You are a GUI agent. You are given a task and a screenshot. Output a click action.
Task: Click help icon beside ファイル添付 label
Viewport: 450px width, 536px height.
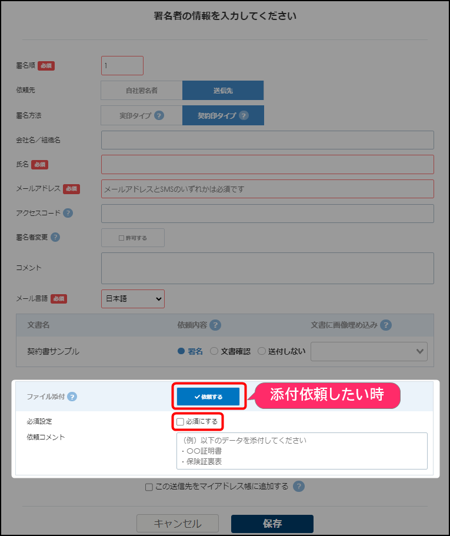(72, 397)
